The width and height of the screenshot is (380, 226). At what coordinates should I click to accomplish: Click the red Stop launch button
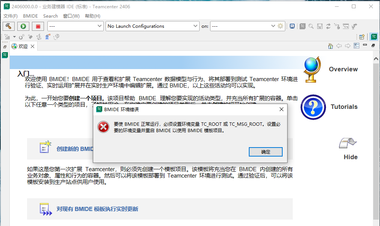pos(38,26)
